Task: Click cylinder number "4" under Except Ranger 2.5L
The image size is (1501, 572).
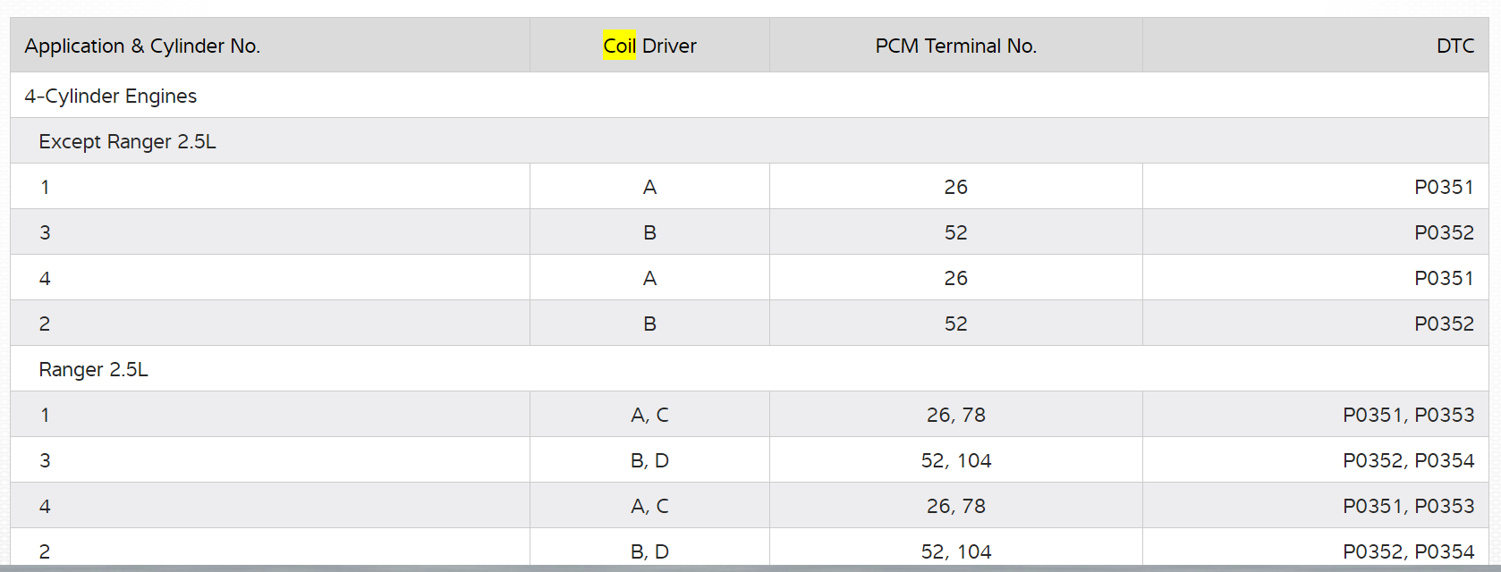Action: pos(45,278)
